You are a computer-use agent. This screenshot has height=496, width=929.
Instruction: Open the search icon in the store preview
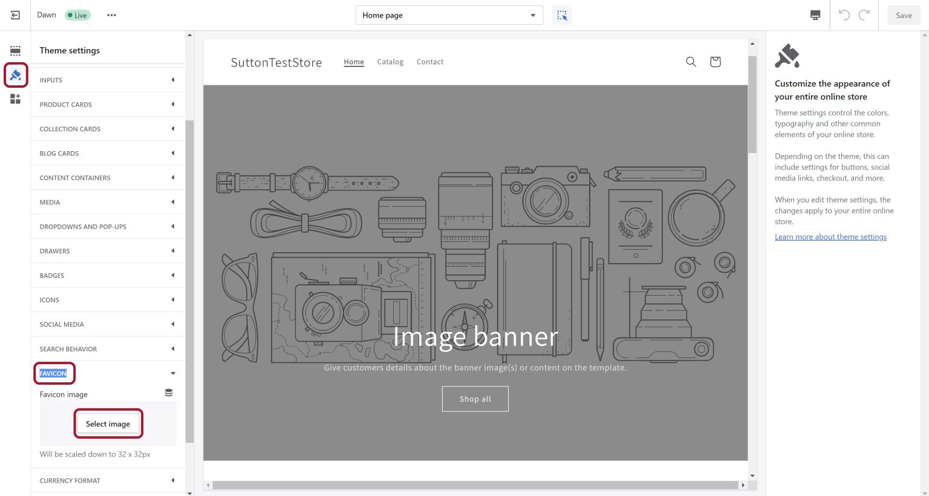(x=691, y=62)
